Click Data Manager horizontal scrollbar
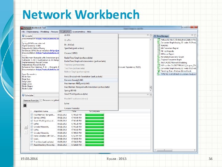Screen dimensions: 222x167 pos(165,150)
